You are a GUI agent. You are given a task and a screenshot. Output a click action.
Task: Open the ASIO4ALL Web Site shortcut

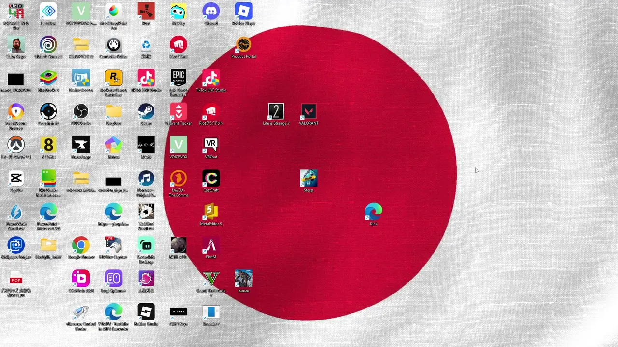(16, 11)
